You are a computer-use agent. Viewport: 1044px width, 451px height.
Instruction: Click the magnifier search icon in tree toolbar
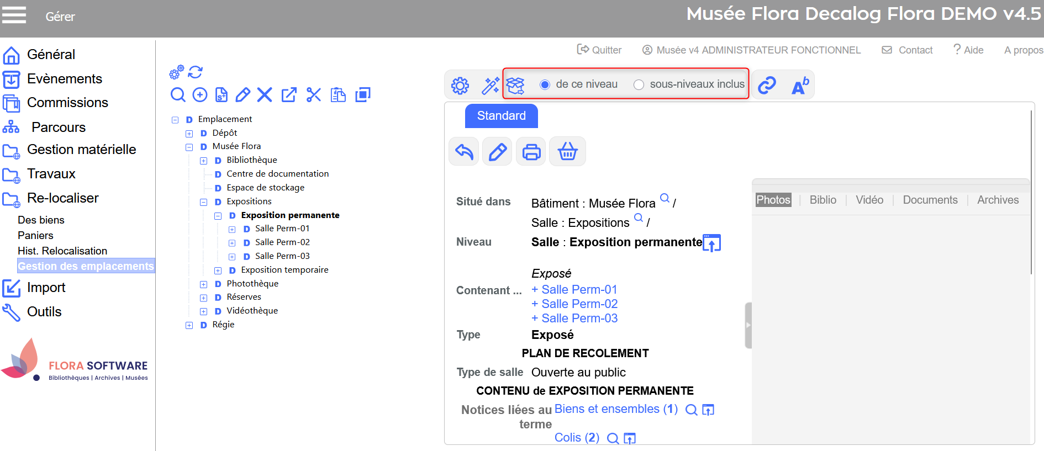click(178, 95)
